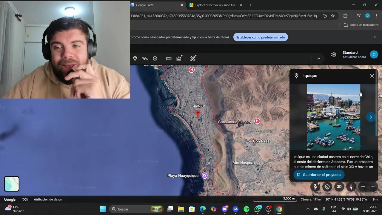Viewport: 382px width, 215px height.
Task: Switch to Explora Street View tab
Action: click(215, 5)
